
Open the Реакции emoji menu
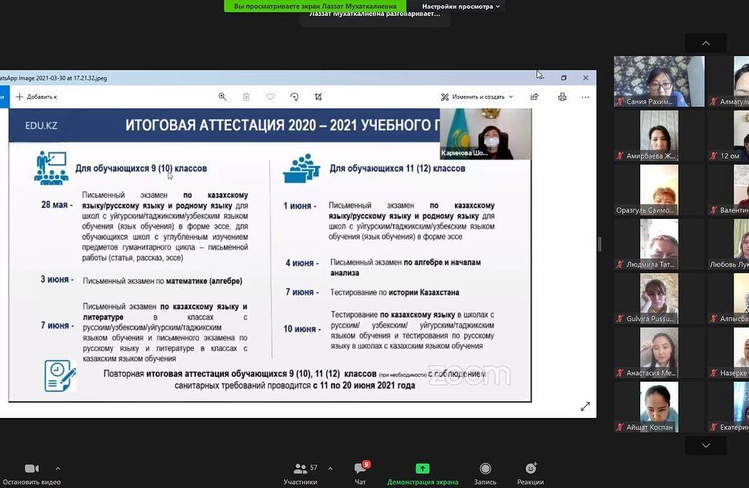coord(530,474)
